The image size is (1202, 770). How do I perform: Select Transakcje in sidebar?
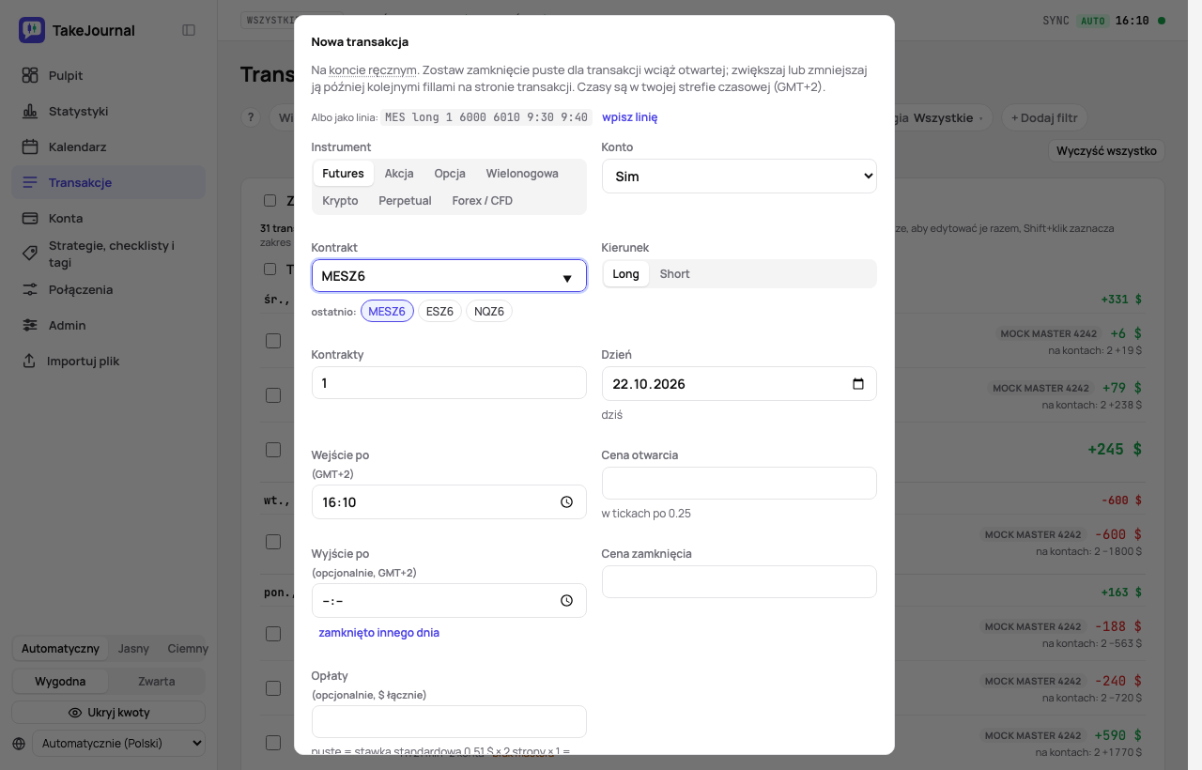108,182
